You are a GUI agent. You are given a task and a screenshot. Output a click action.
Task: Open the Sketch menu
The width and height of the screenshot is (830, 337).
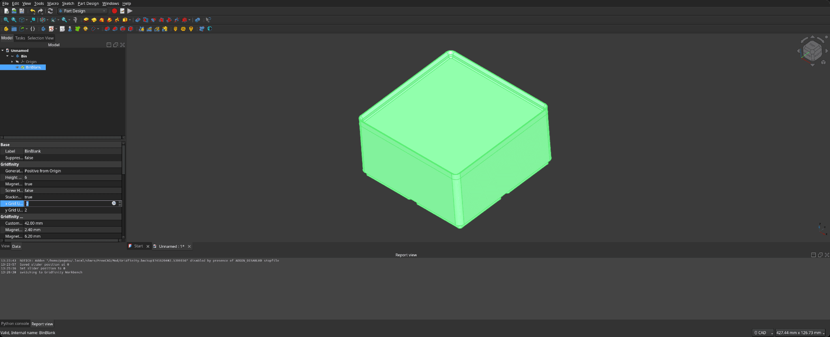[x=68, y=3]
